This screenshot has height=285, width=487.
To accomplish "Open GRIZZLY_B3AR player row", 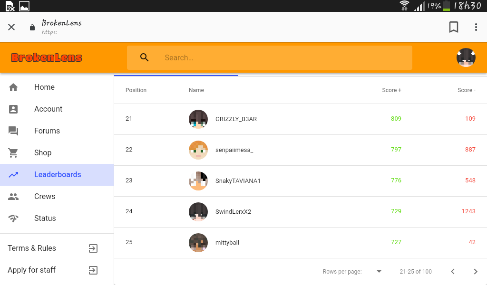I will pyautogui.click(x=301, y=119).
